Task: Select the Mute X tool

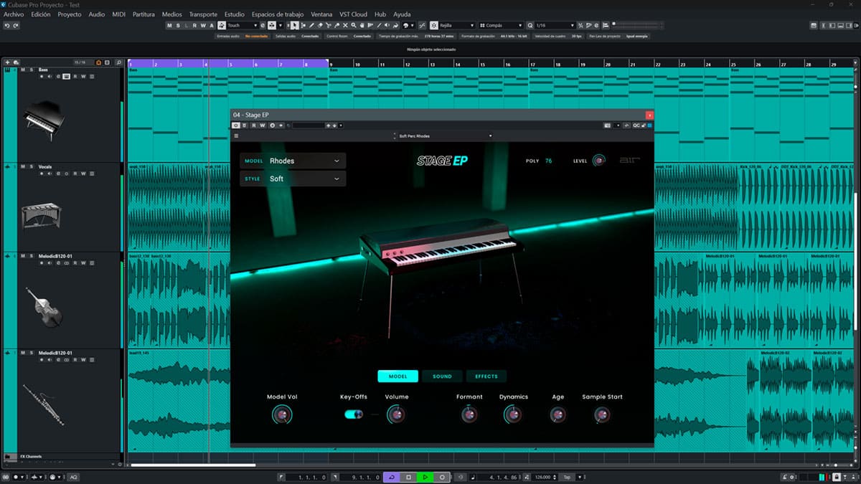Action: pos(345,25)
